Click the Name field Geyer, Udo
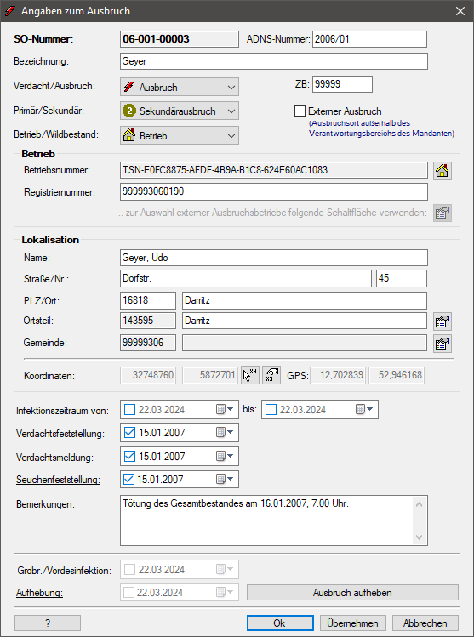This screenshot has width=474, height=637. click(x=274, y=258)
